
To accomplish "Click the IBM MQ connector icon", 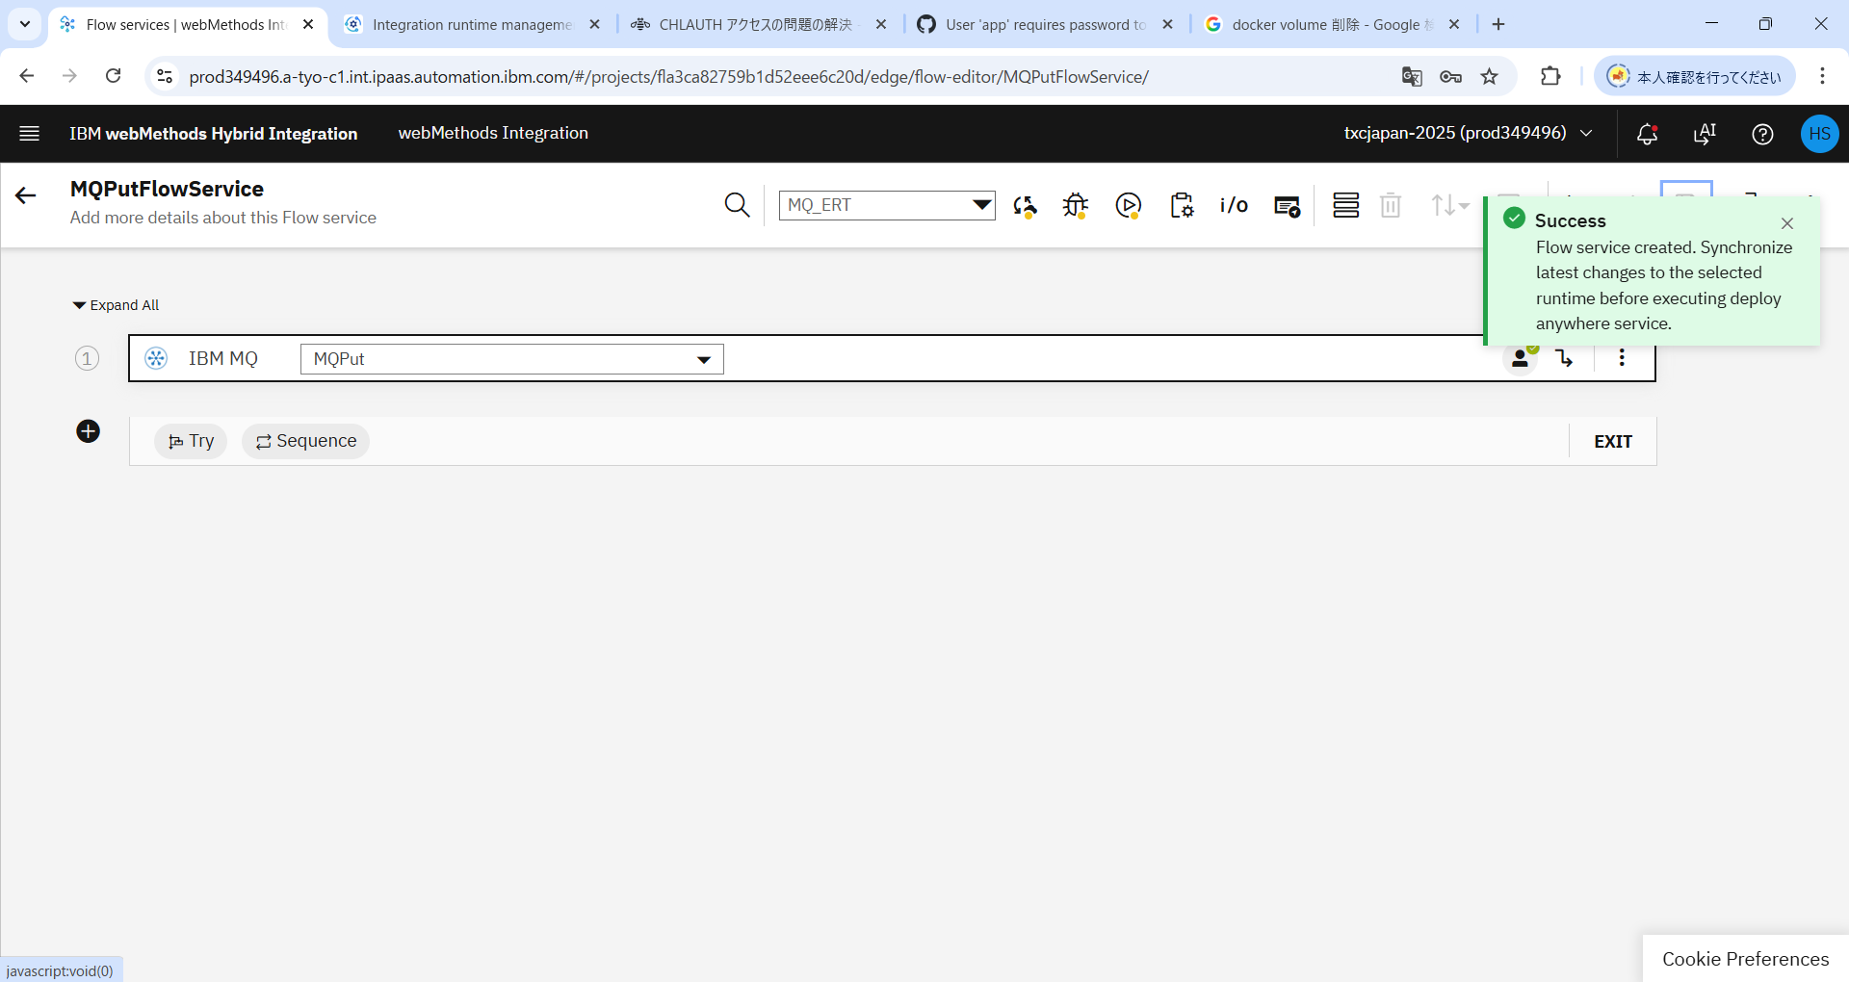I will click(156, 358).
